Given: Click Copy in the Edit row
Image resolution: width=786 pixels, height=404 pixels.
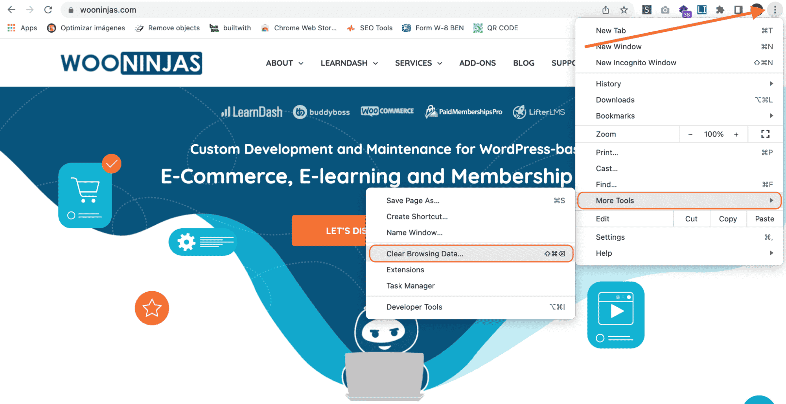Looking at the screenshot, I should coord(728,219).
